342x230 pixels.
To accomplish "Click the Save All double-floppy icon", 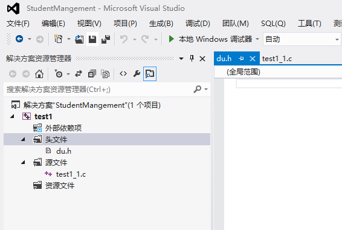I will (x=106, y=39).
